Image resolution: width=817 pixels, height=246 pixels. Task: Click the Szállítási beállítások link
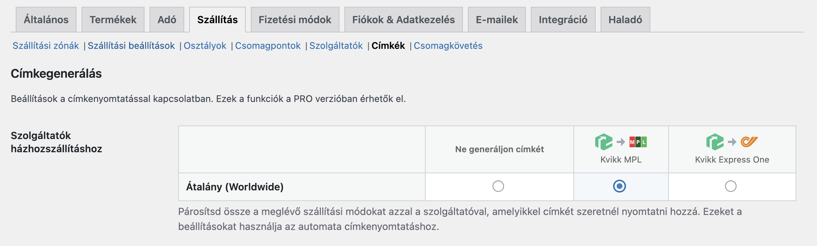pyautogui.click(x=131, y=46)
